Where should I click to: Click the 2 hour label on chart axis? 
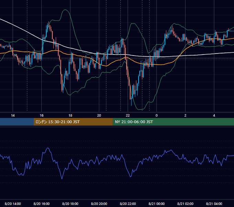tap(185, 116)
